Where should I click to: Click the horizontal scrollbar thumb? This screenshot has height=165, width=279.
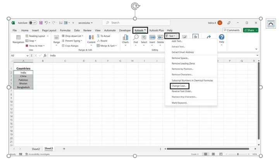[x=208, y=149]
